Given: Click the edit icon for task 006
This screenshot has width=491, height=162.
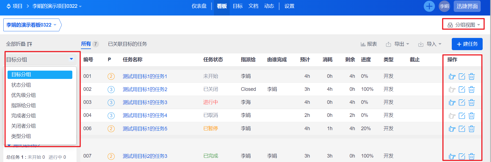Looking at the screenshot, I should tap(462, 129).
